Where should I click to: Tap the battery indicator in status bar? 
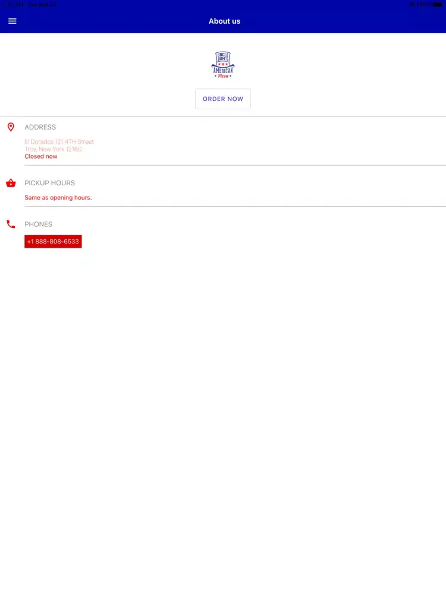[x=437, y=5]
